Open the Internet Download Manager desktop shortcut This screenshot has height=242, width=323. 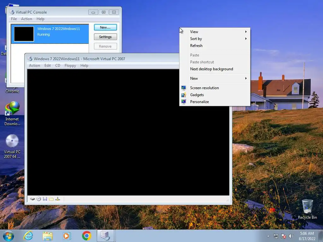12,113
